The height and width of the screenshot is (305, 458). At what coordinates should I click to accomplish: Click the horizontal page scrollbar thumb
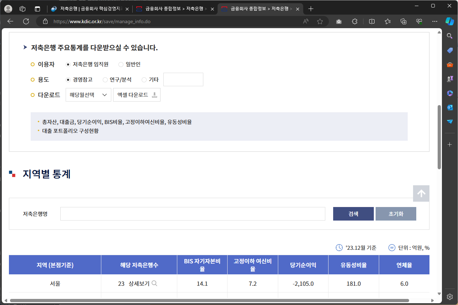pyautogui.click(x=209, y=300)
